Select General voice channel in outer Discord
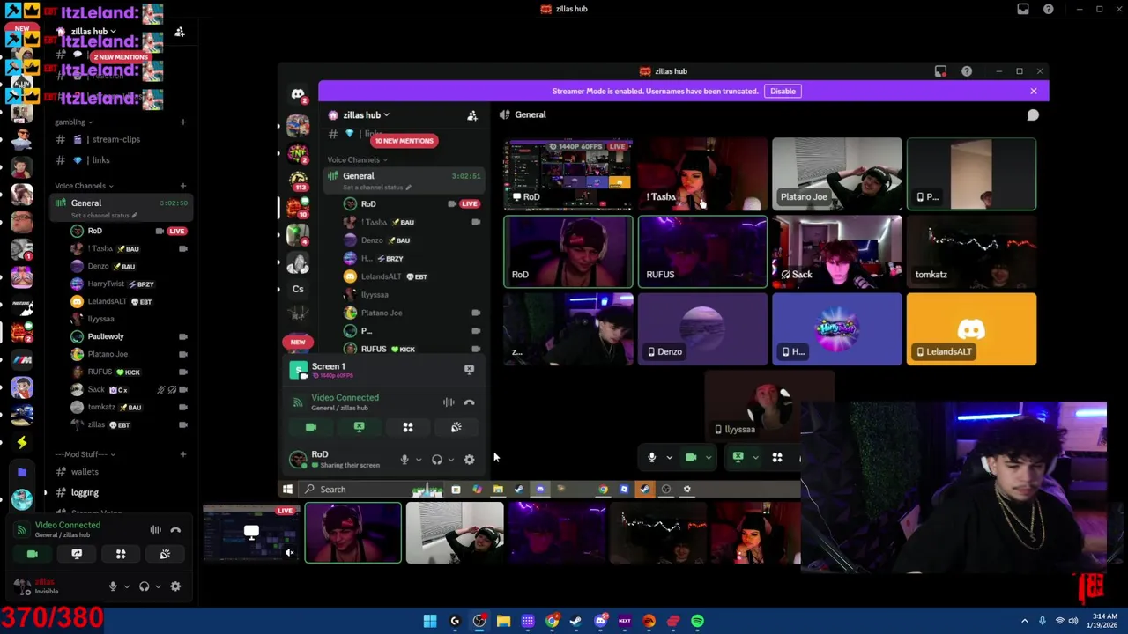Screen dimensions: 1128x634 pyautogui.click(x=120, y=207)
